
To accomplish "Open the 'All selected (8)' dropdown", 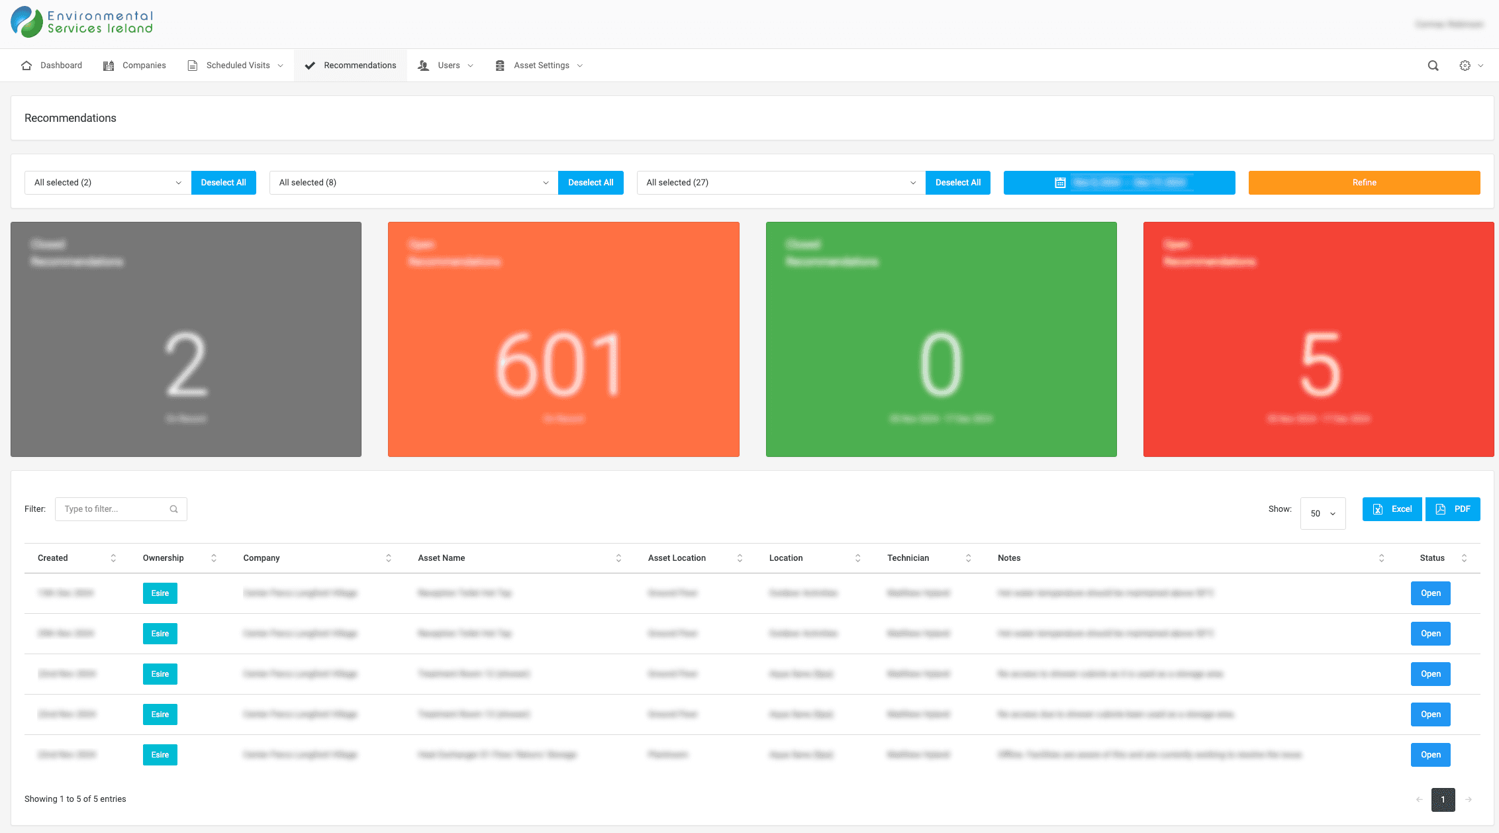I will (x=414, y=183).
